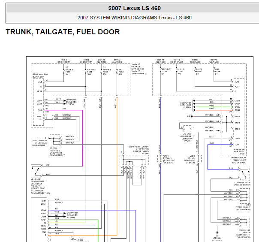Click the 'MAIN BODY ECU' label
Viewport: 259px width, 242px height.
click(x=239, y=152)
